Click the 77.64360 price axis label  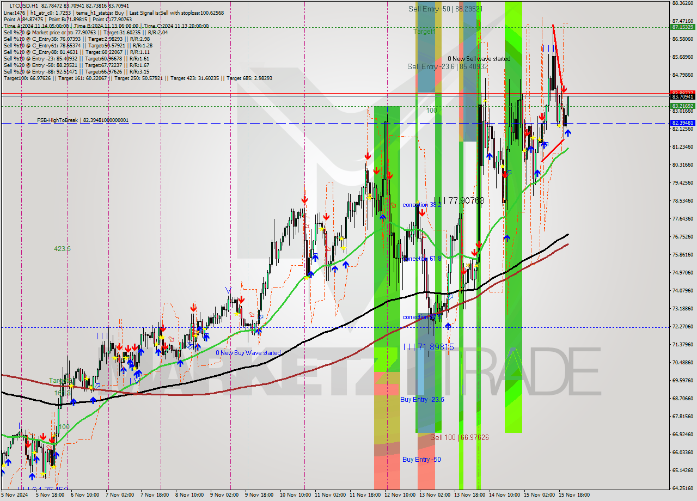pyautogui.click(x=682, y=218)
